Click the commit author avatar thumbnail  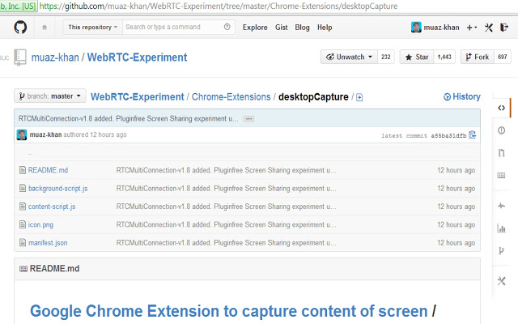[x=22, y=134]
